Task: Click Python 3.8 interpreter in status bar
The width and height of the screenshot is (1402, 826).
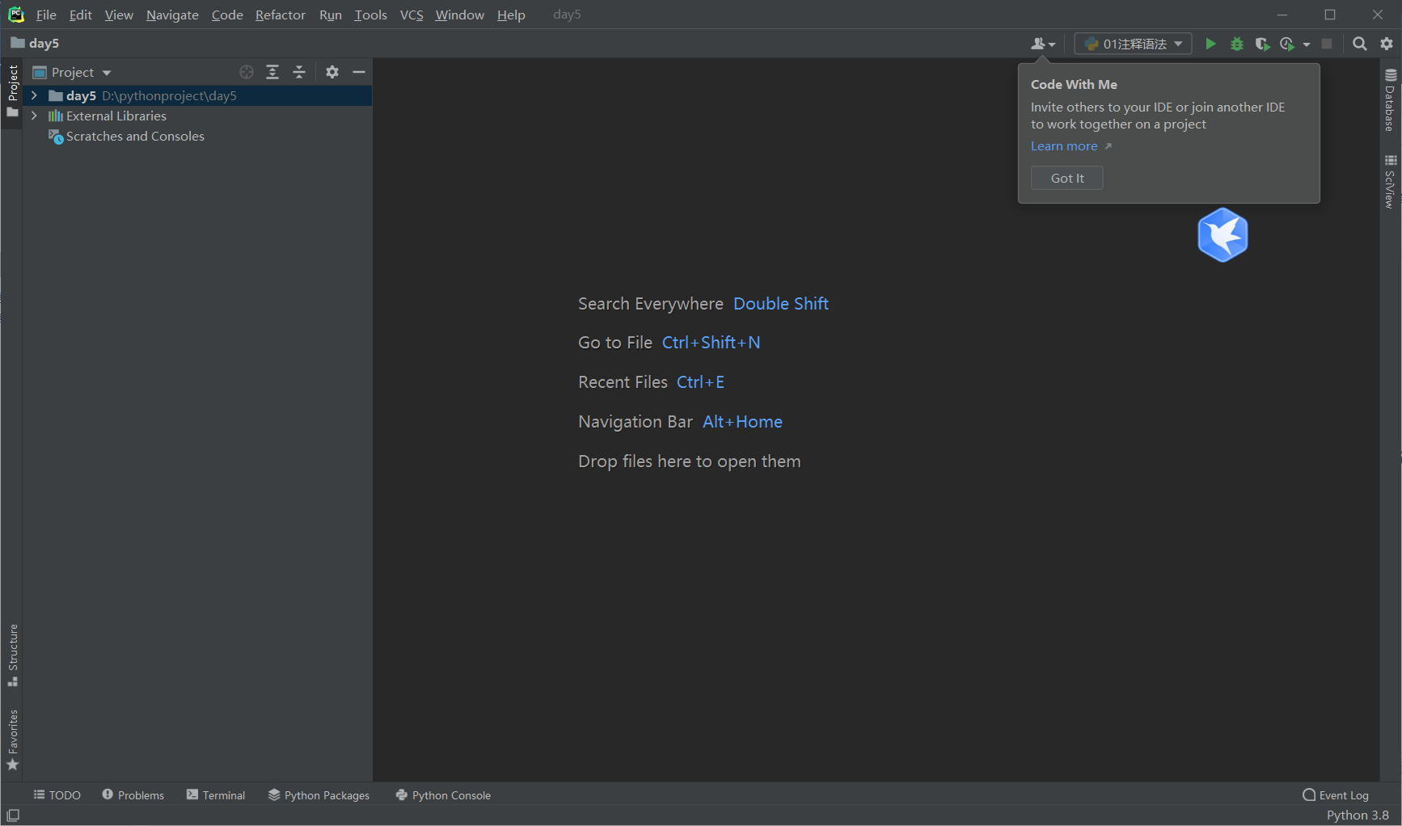Action: [1358, 815]
